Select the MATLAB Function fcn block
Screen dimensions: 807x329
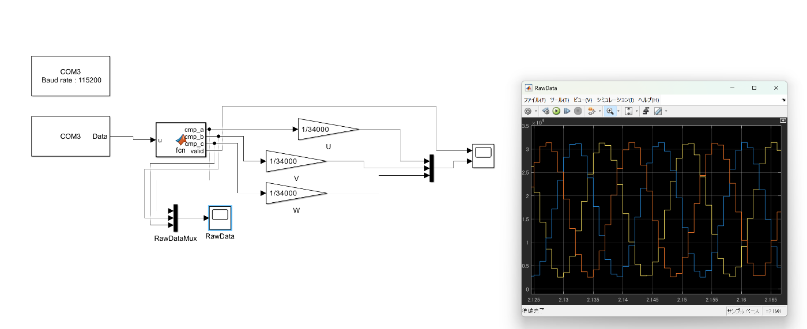coord(182,139)
